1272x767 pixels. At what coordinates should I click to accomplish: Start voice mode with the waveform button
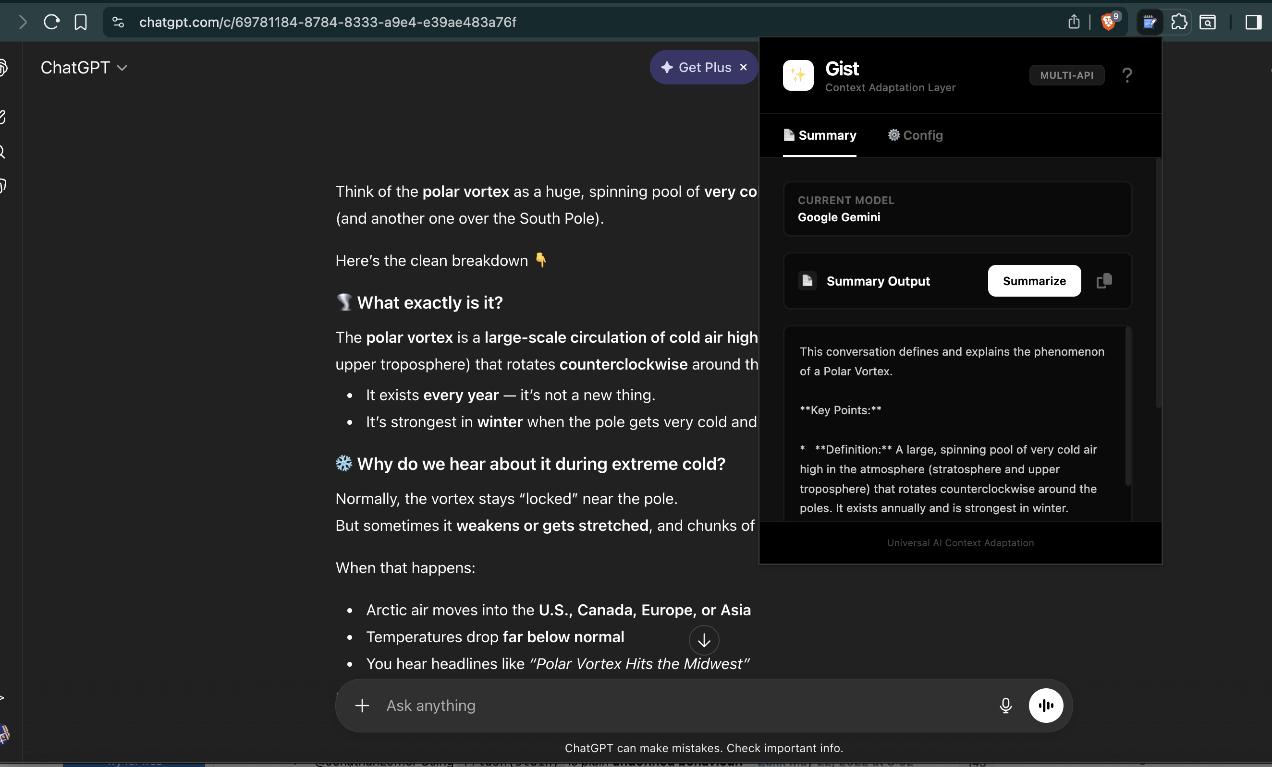[x=1045, y=705]
